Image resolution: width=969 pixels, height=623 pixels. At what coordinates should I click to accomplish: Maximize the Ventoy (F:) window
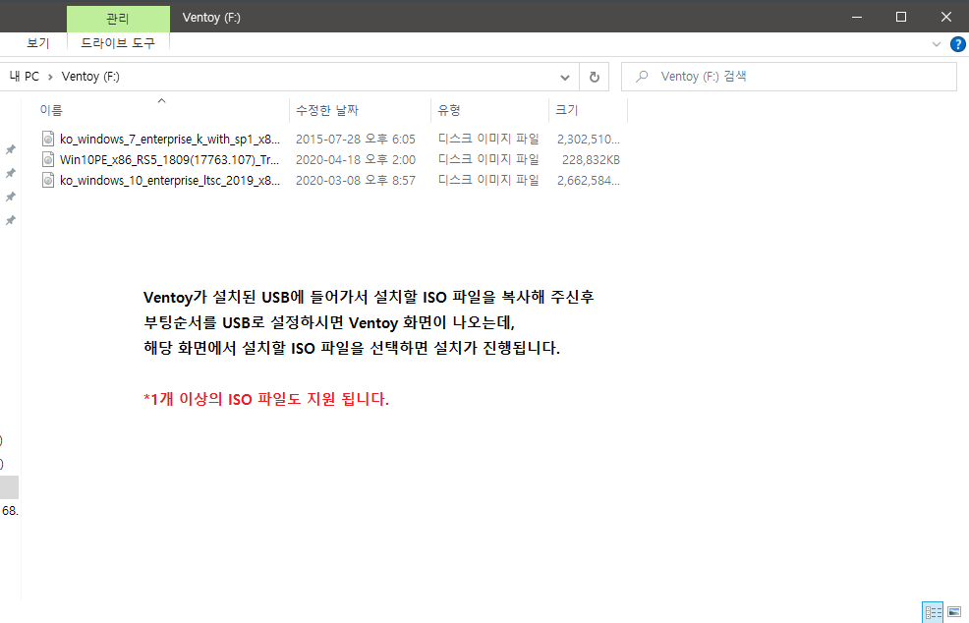pos(901,17)
